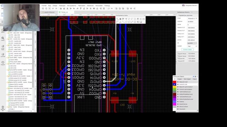Toggle visibility of the BoardOutLine layer

(178, 104)
